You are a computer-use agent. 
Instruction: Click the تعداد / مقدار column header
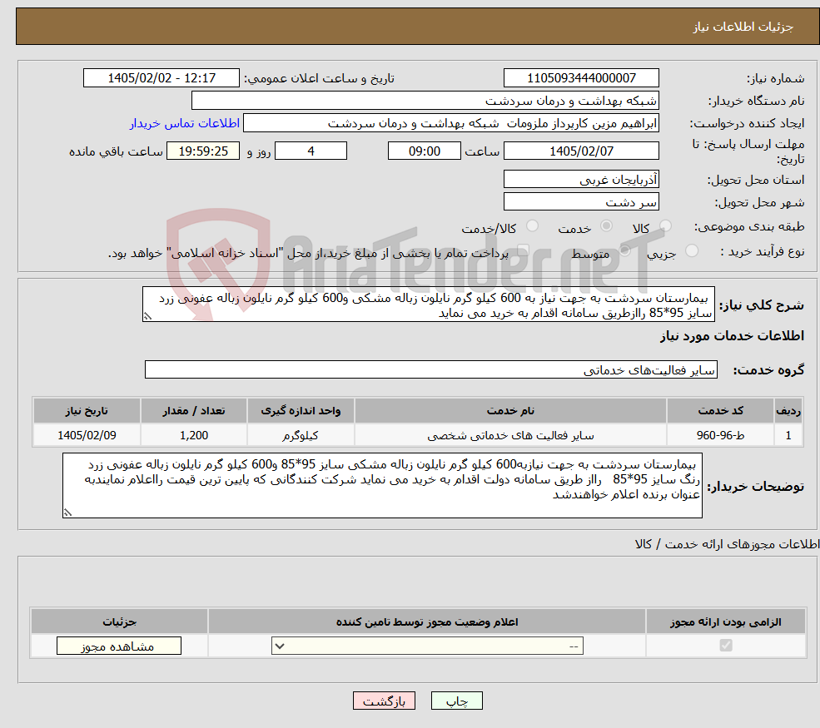[x=193, y=411]
